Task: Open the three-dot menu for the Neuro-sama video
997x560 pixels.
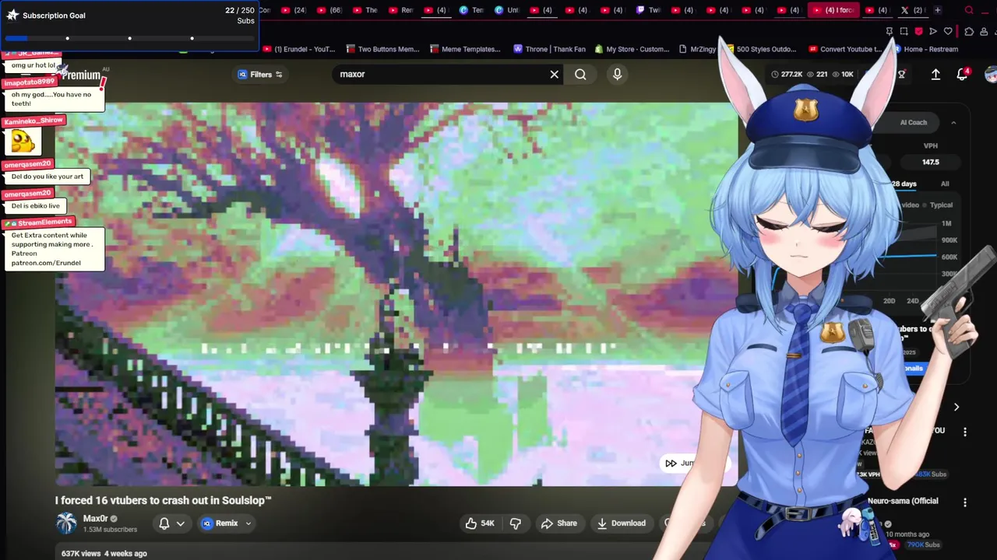Action: click(965, 502)
